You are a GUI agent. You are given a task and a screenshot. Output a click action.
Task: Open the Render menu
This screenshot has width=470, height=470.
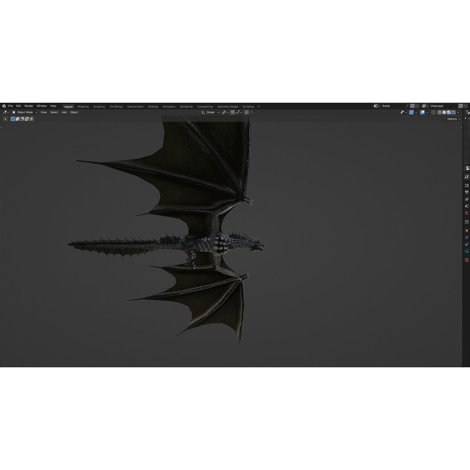click(x=29, y=106)
